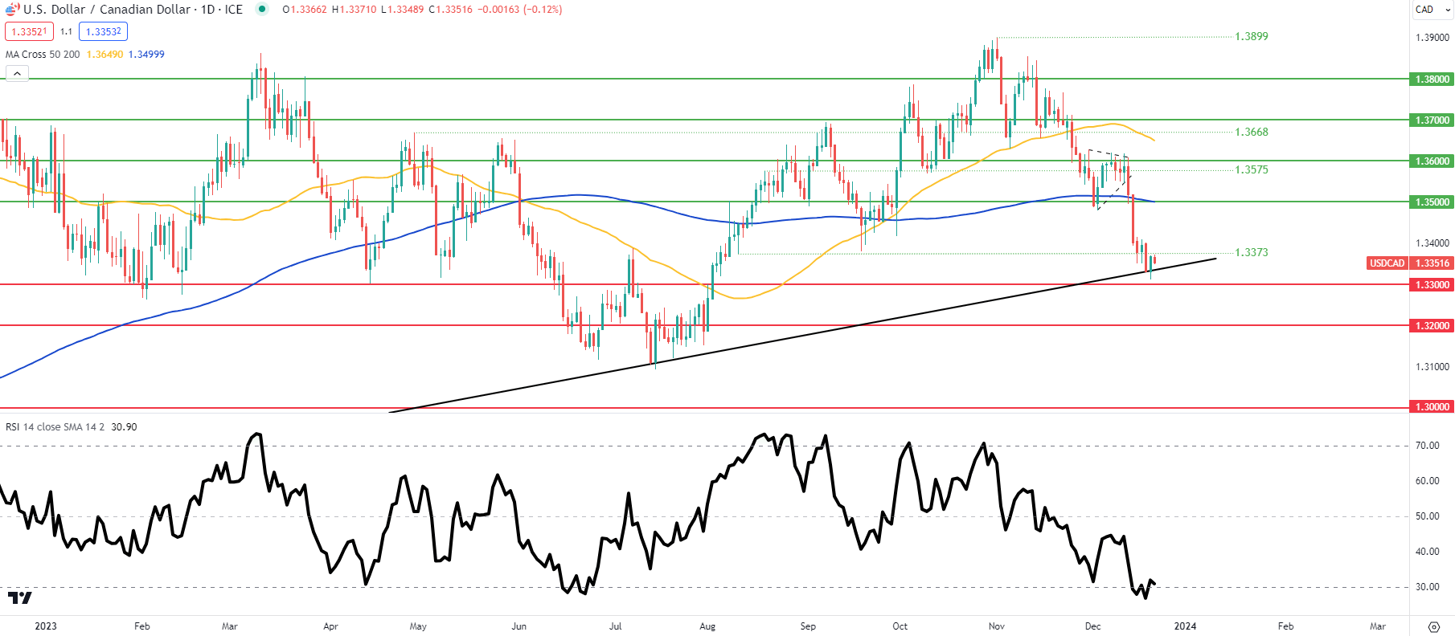Screen dimensions: 1455x636
Task: Click the spread value 1.1
Action: click(66, 32)
